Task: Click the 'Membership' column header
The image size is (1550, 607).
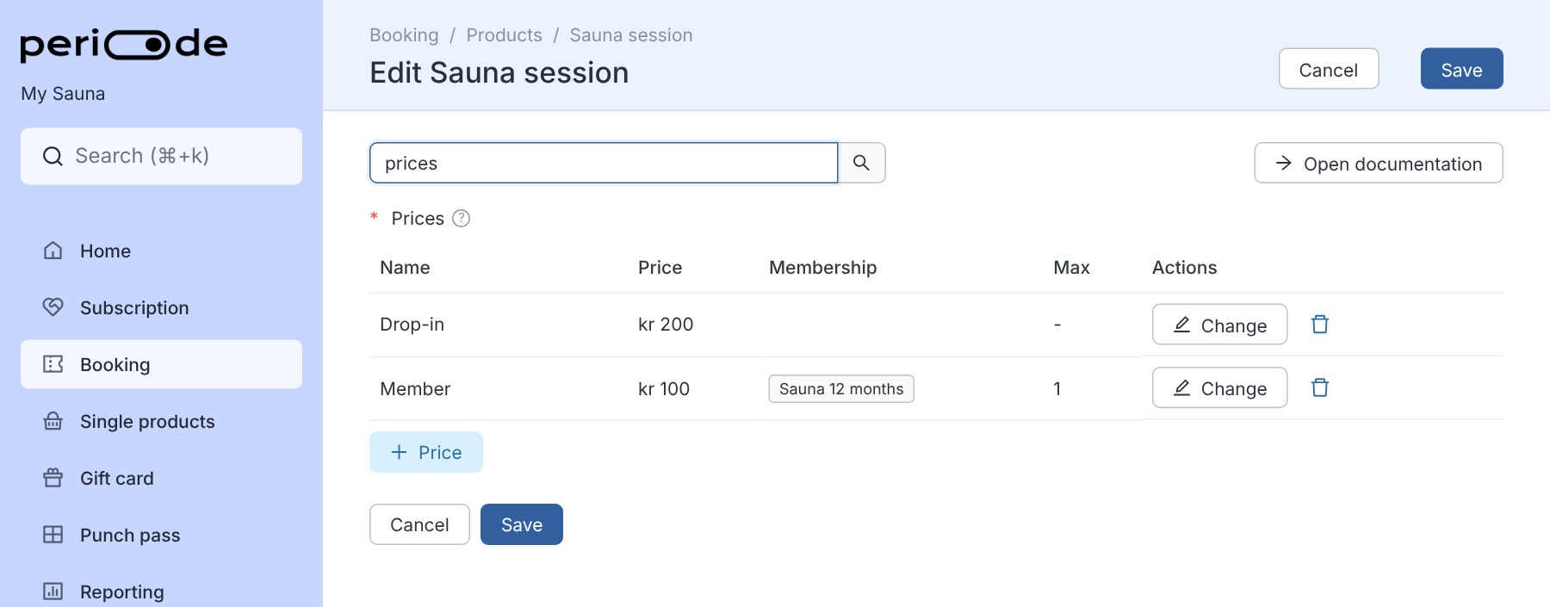Action: click(x=823, y=268)
